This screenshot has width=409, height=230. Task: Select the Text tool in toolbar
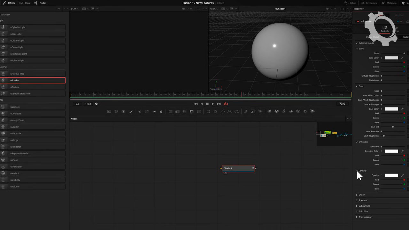[123, 111]
